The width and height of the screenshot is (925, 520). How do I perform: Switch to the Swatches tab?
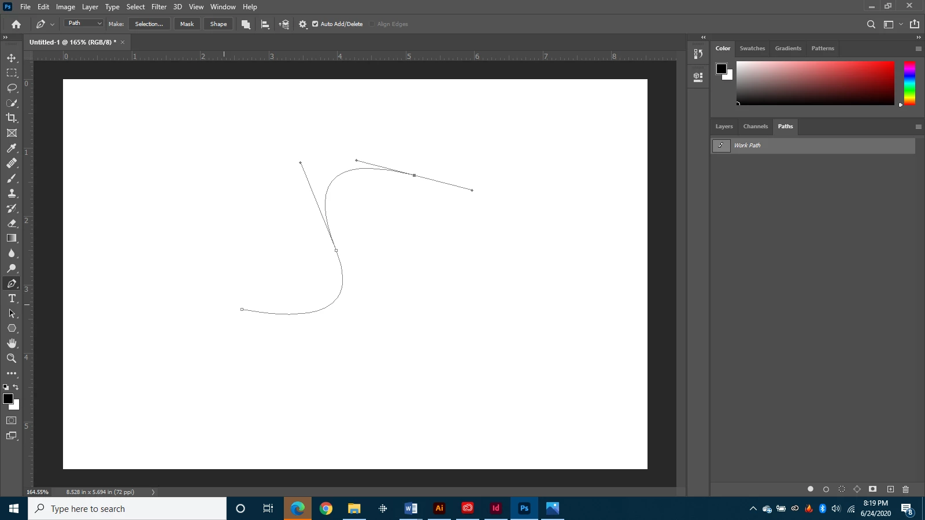pos(752,49)
